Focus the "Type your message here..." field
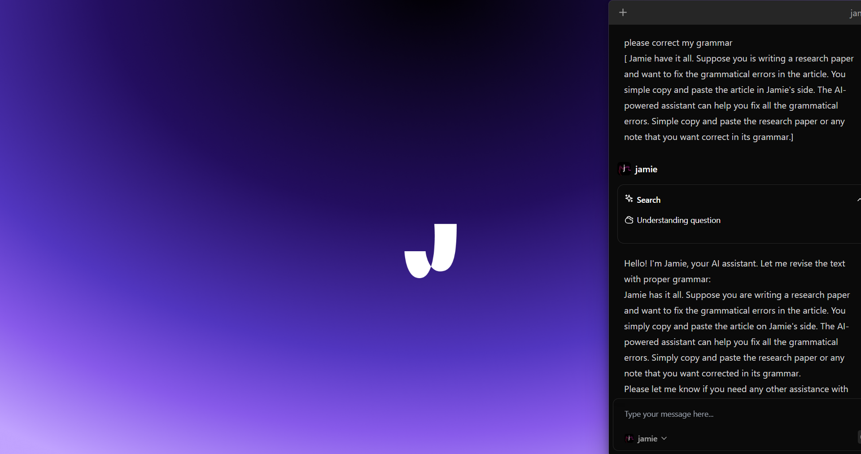Screen dimensions: 861x454 [737, 414]
